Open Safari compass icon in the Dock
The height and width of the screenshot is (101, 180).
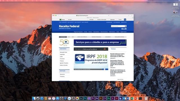[x=42, y=98]
